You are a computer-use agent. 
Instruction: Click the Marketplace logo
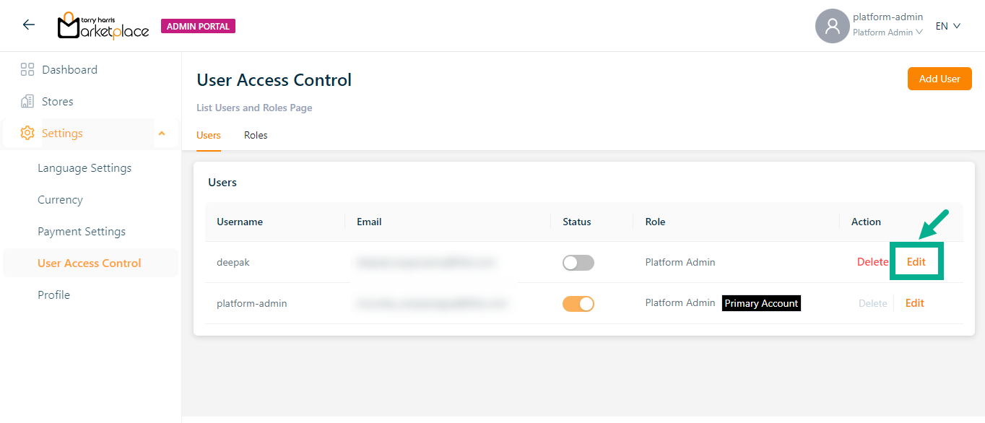point(103,26)
